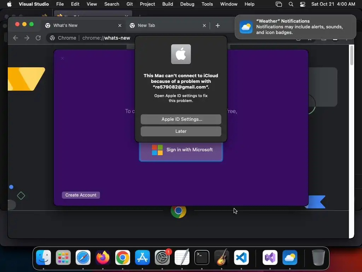Screen dimensions: 362x272
Task: Open TextEdit from the Dock
Action: [x=182, y=257]
